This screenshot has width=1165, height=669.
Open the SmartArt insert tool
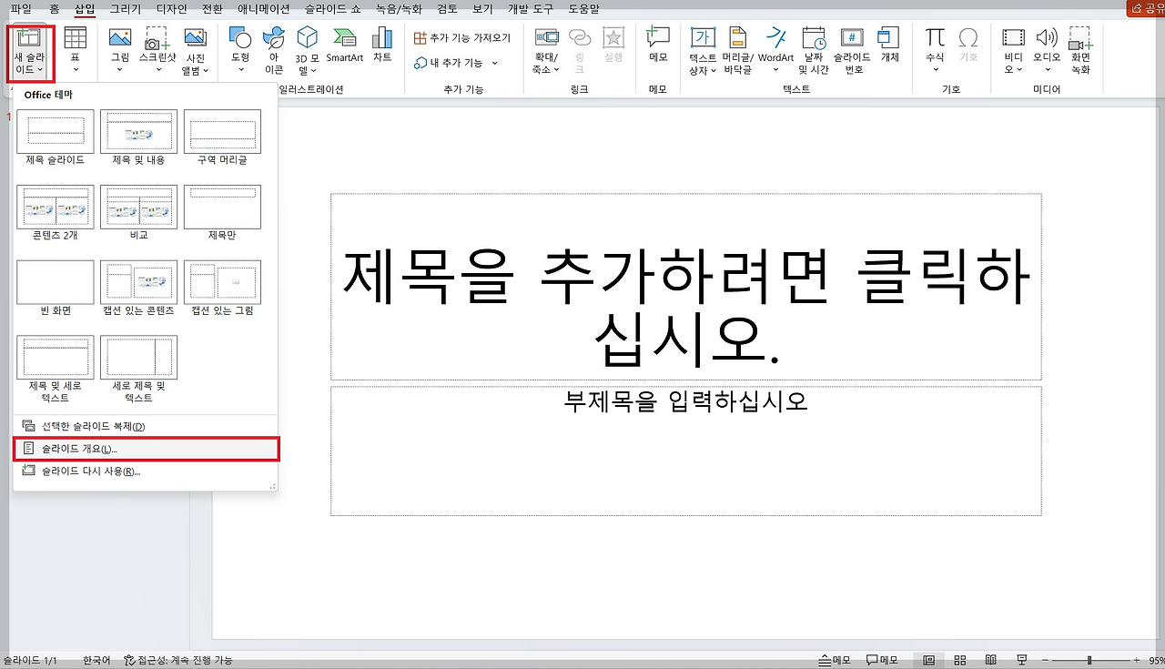(x=345, y=46)
